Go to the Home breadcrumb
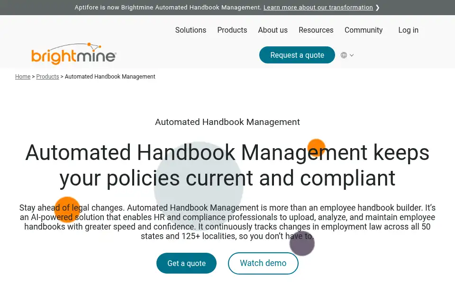Viewport: 455px width, 284px height. click(x=23, y=77)
